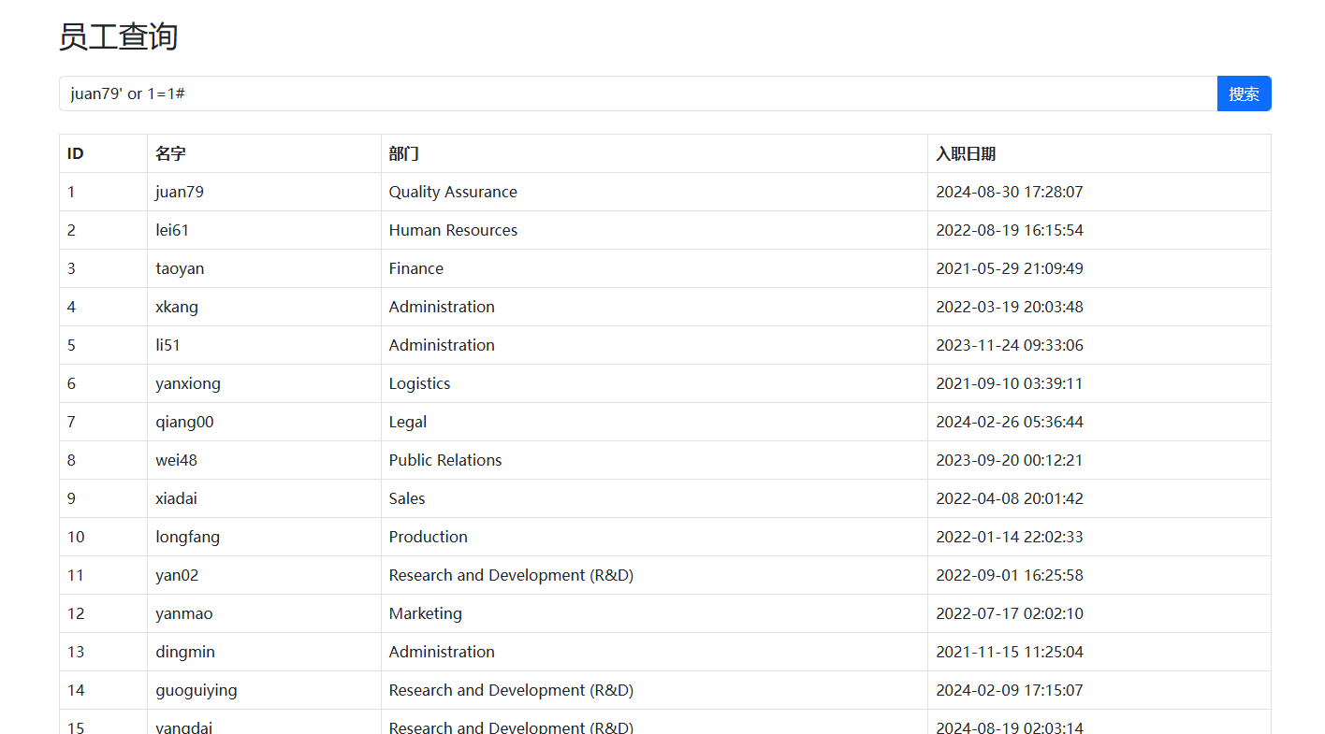Click the Logistics cell in yanxiong's row
The image size is (1325, 734).
point(419,383)
